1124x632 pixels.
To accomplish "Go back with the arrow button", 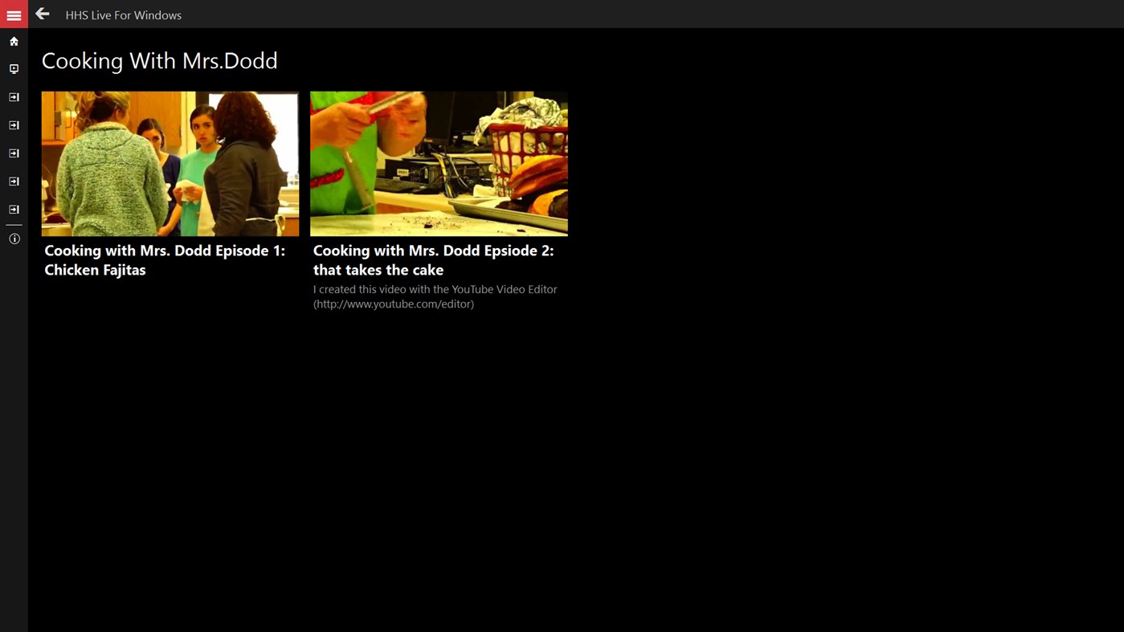I will pyautogui.click(x=43, y=14).
